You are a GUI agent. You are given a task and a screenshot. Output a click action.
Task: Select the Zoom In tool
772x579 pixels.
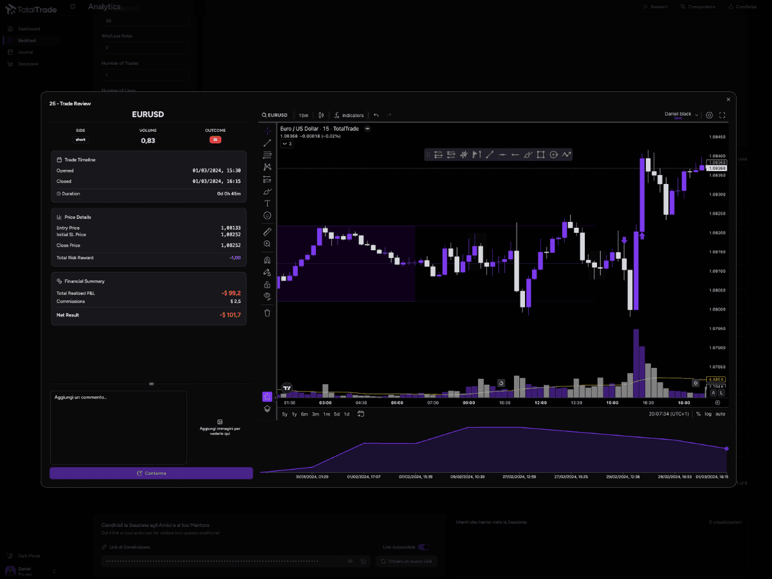click(x=268, y=244)
